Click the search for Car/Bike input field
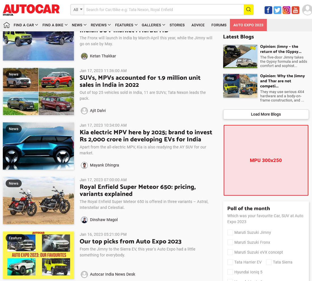The height and width of the screenshot is (281, 312). (164, 10)
